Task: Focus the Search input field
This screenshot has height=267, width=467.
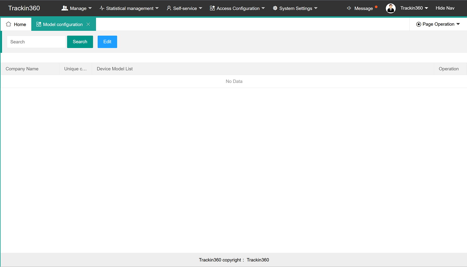Action: pyautogui.click(x=36, y=42)
